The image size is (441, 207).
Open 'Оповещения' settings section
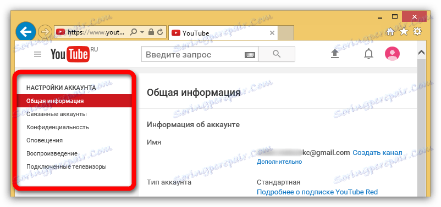45,140
